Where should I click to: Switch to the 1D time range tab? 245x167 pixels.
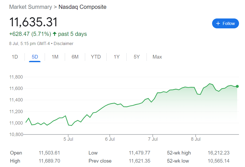[x=15, y=57]
